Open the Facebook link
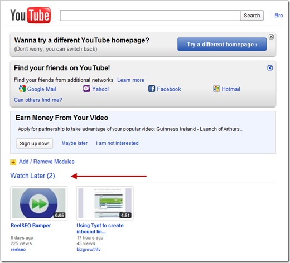The width and height of the screenshot is (290, 263). (x=169, y=89)
